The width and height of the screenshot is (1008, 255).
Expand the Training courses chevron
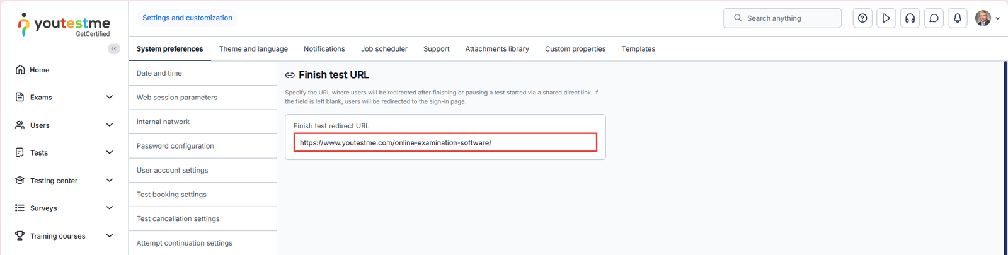coord(109,235)
